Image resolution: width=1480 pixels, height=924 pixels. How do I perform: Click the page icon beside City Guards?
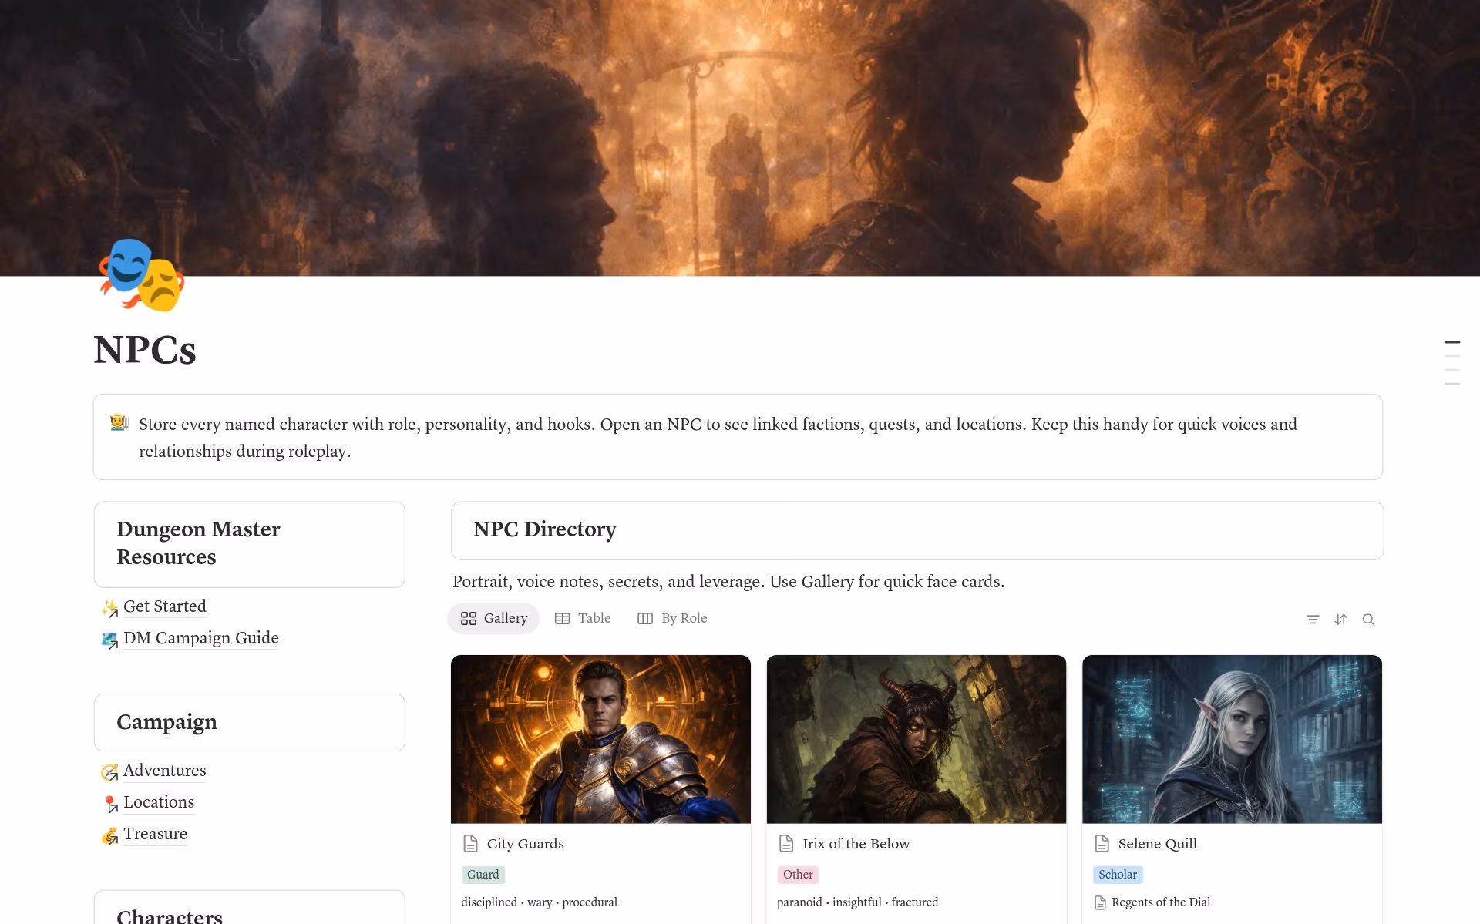pos(470,844)
